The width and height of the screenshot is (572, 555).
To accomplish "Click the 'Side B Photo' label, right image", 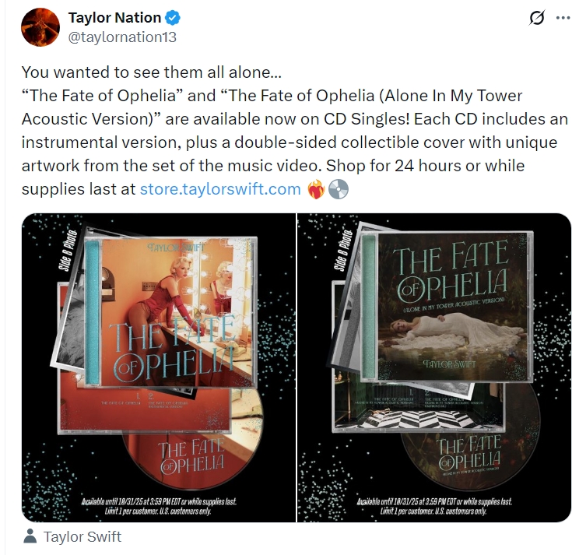I will point(343,251).
